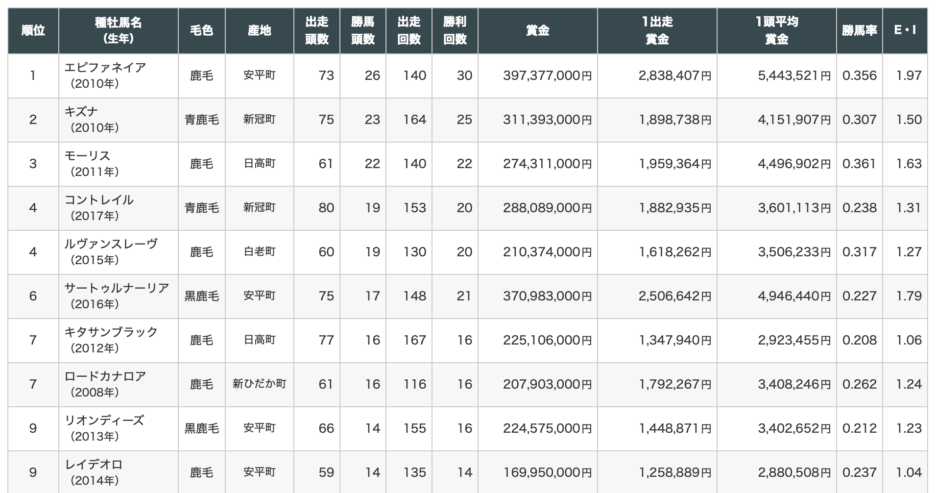Select the モーリス stallion name
Screen dimensions: 937x493
(88, 155)
